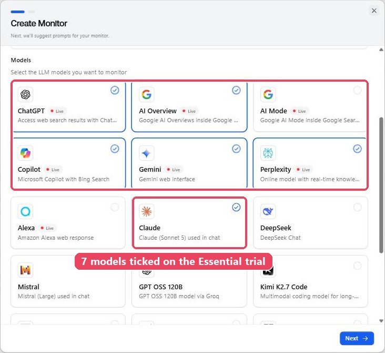Click the Live badge next to ChatGPT
The height and width of the screenshot is (353, 385).
click(57, 111)
